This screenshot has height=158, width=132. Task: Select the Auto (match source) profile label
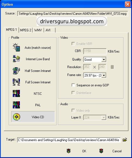click(38, 48)
